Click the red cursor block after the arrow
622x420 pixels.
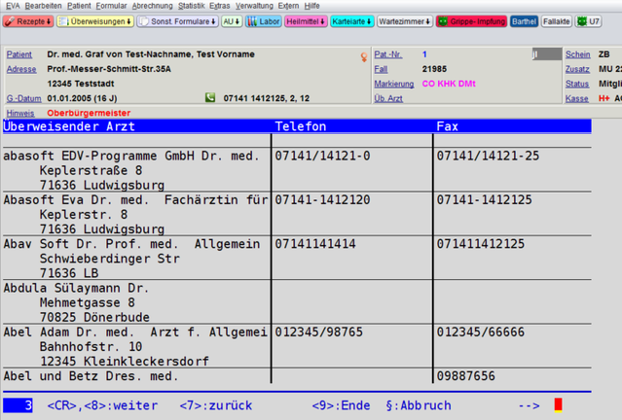(558, 405)
